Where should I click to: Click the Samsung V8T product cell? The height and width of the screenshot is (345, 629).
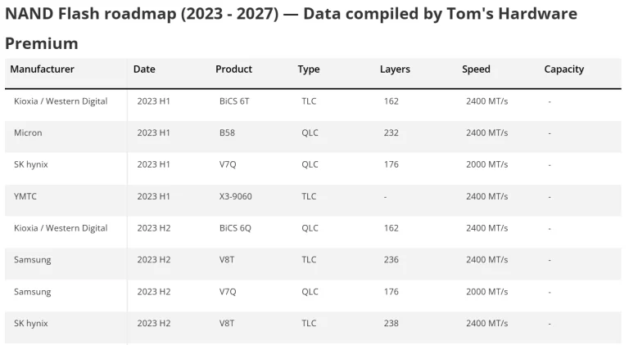pyautogui.click(x=227, y=260)
